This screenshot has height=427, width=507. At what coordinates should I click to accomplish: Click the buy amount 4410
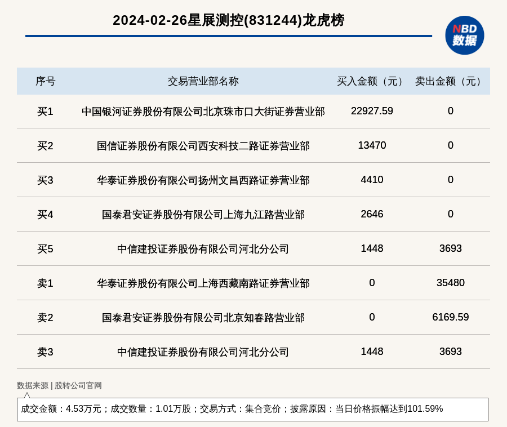[x=372, y=179]
